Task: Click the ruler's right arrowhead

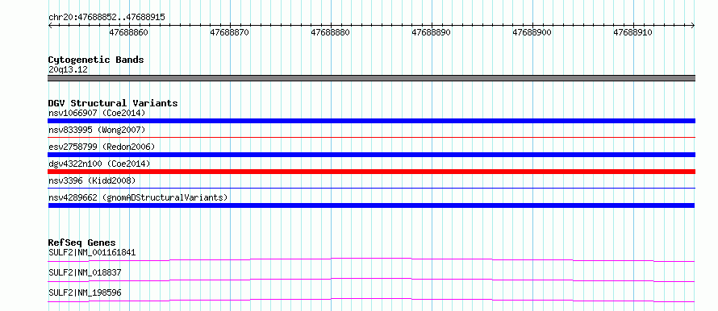Action: click(693, 26)
